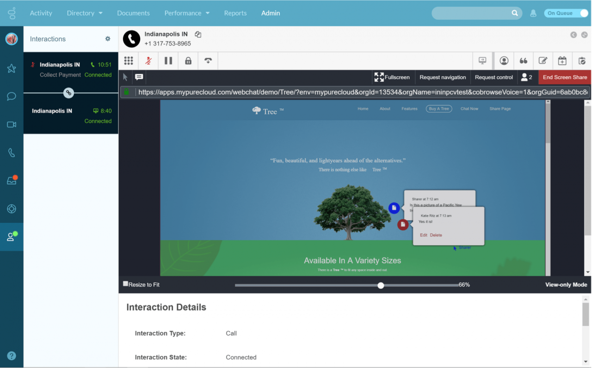Viewport: 592px width, 368px height.
Task: Open the chat bubble in cobrowse toolbar
Action: pos(139,77)
